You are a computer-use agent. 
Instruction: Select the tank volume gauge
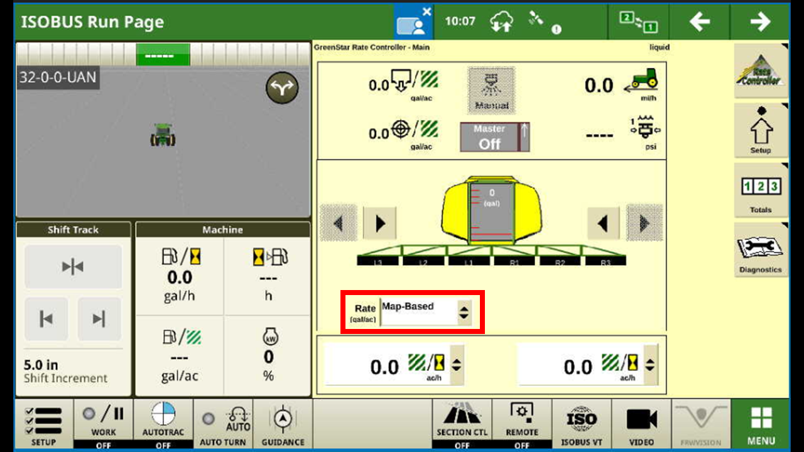(492, 213)
